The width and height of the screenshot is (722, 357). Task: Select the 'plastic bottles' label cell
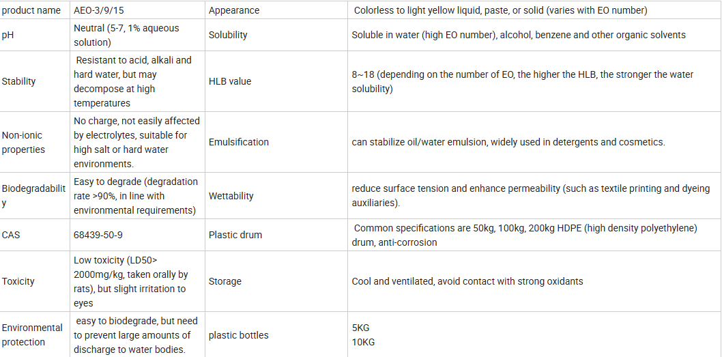tap(239, 335)
